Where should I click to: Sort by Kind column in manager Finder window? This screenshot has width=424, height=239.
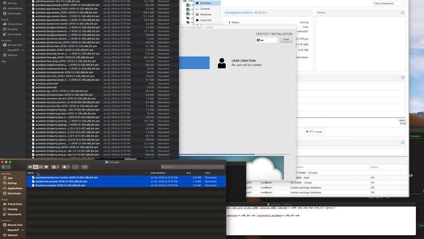tap(207, 173)
